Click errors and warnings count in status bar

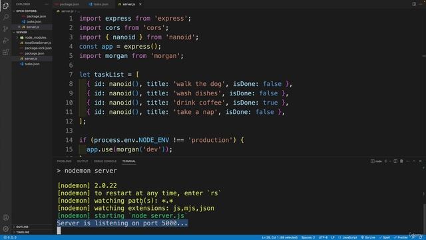point(10,237)
